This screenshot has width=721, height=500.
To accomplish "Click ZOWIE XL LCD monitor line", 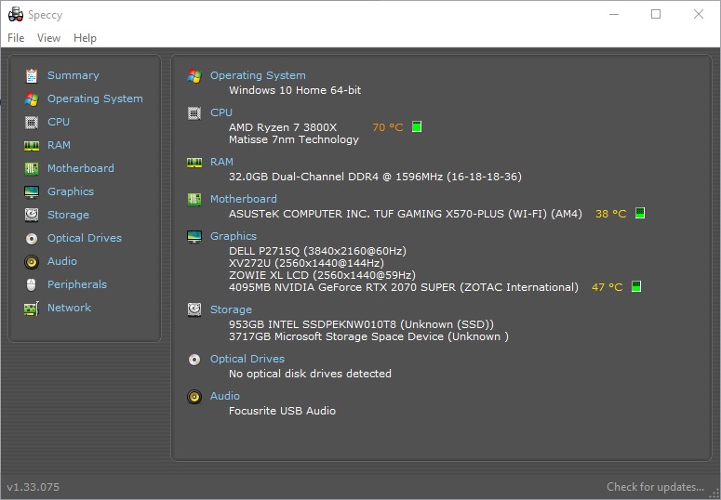I will coord(322,275).
